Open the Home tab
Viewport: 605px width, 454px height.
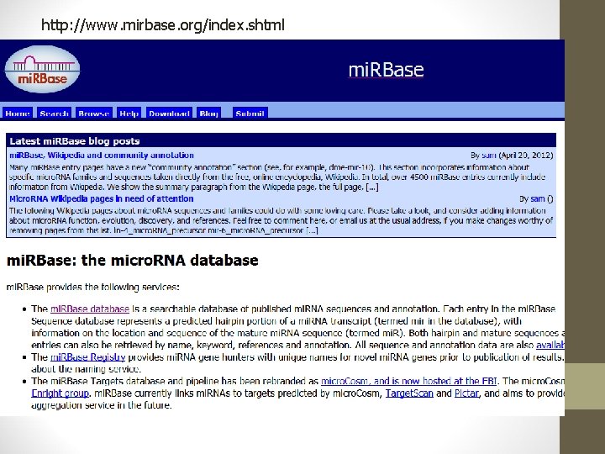coord(18,113)
